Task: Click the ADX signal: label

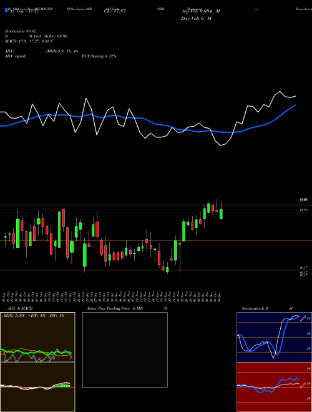Action: [15, 56]
